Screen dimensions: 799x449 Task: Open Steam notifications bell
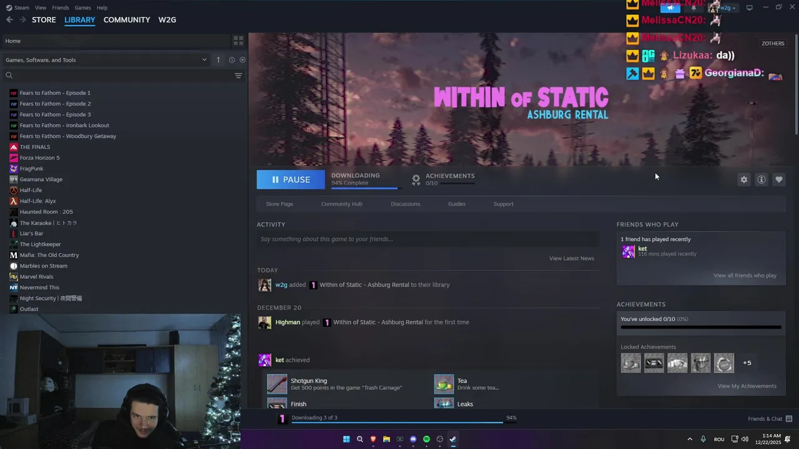694,7
